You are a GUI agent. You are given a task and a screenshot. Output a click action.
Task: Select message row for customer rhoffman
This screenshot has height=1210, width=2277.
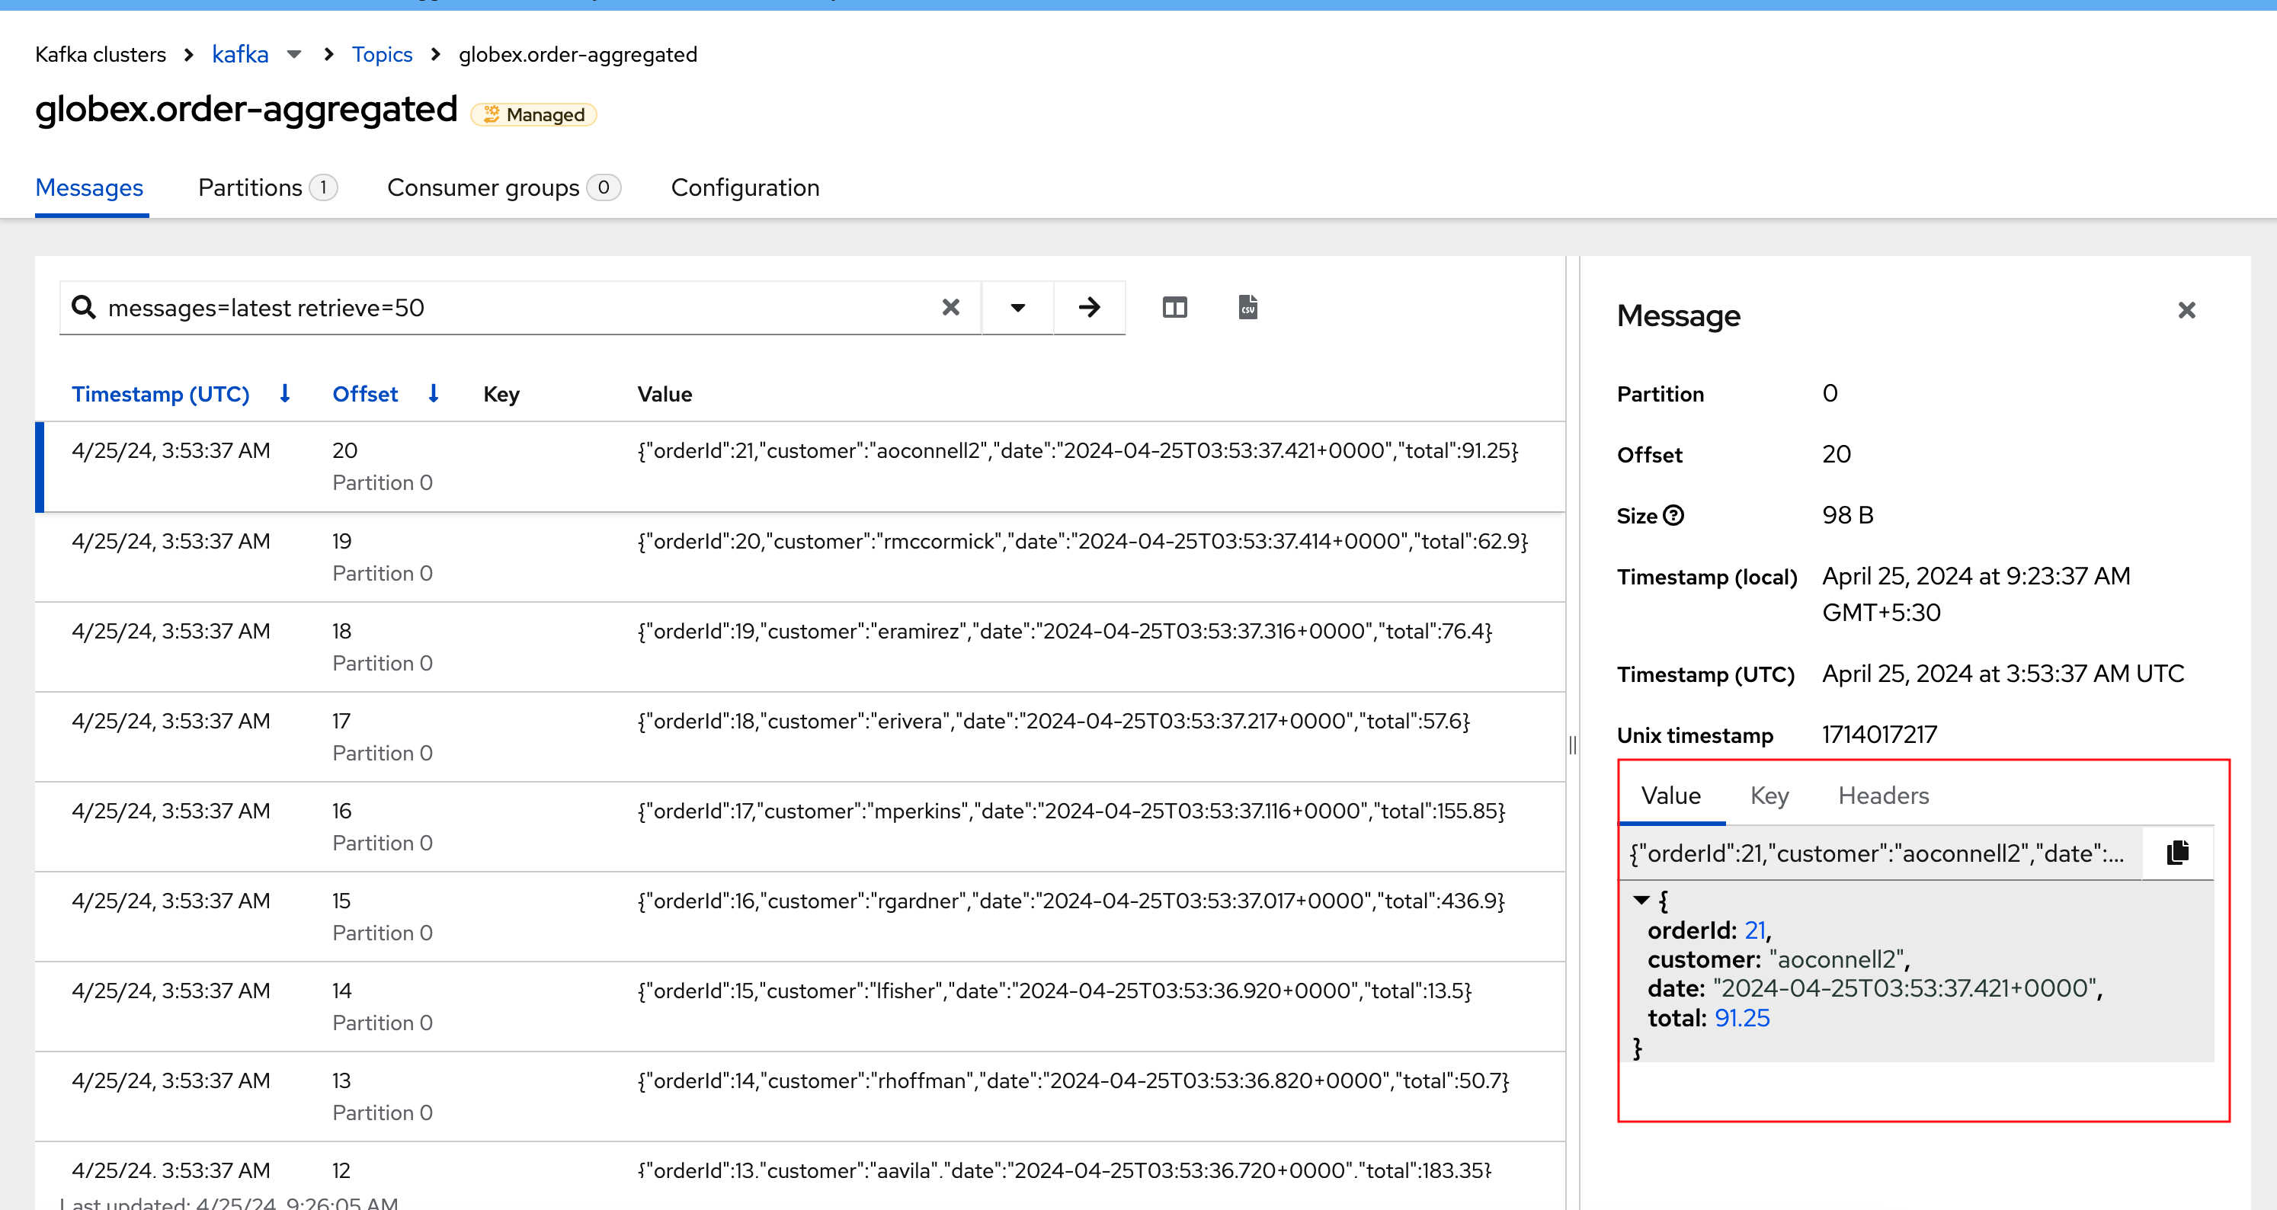click(x=800, y=1097)
